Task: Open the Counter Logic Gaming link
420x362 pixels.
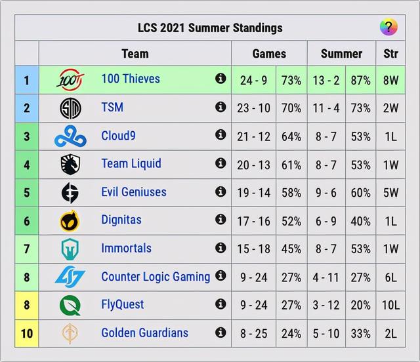Action: (x=156, y=277)
